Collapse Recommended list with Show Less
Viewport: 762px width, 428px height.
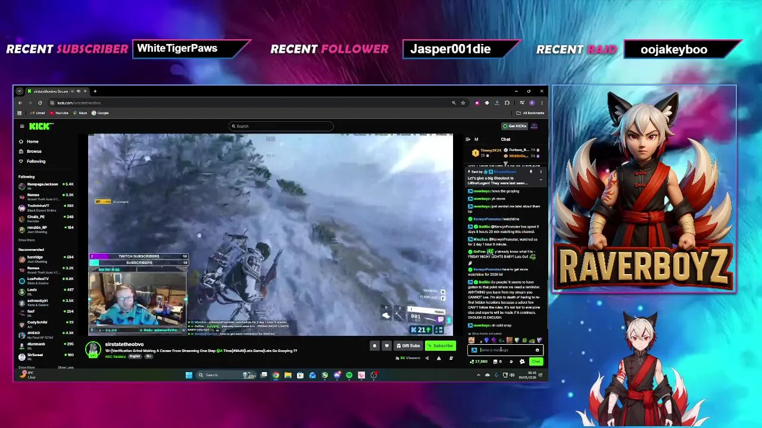65,367
